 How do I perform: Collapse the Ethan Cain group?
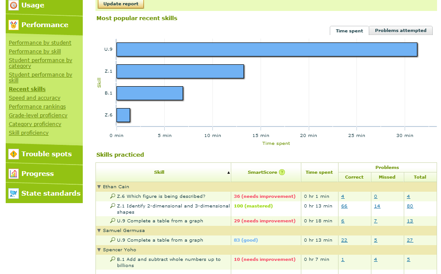99,186
